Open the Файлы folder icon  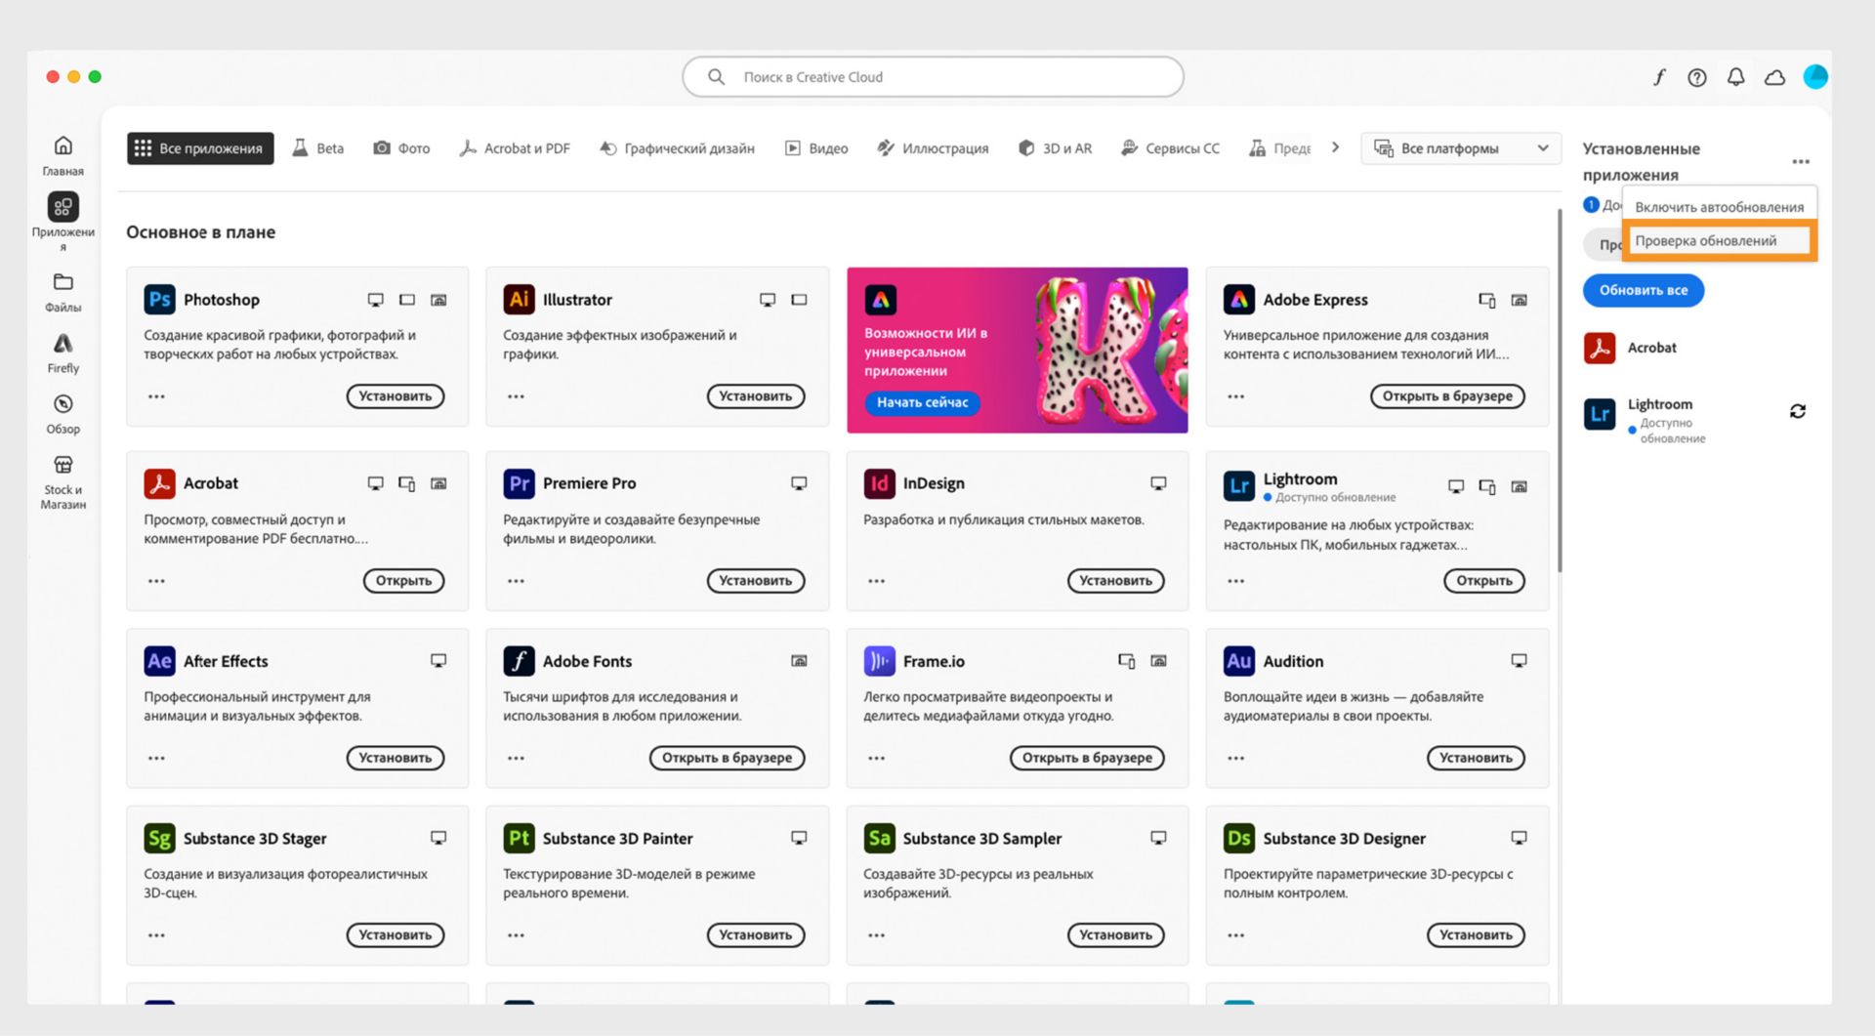point(62,283)
